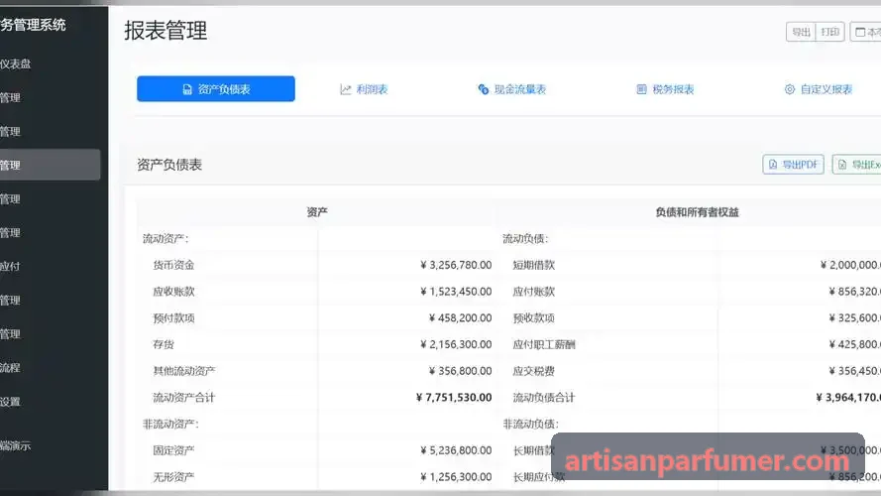The image size is (881, 496).
Task: Click the ¥ 3,256,780.00 value
Action: [x=456, y=265]
